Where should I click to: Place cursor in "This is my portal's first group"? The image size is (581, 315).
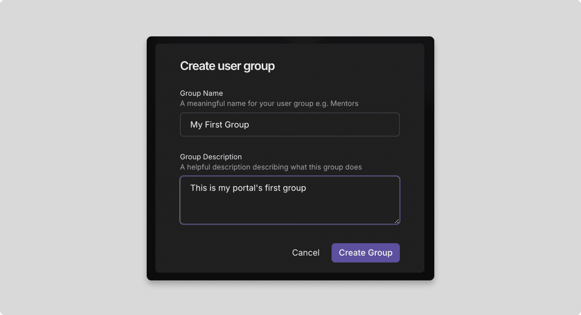[x=248, y=188]
